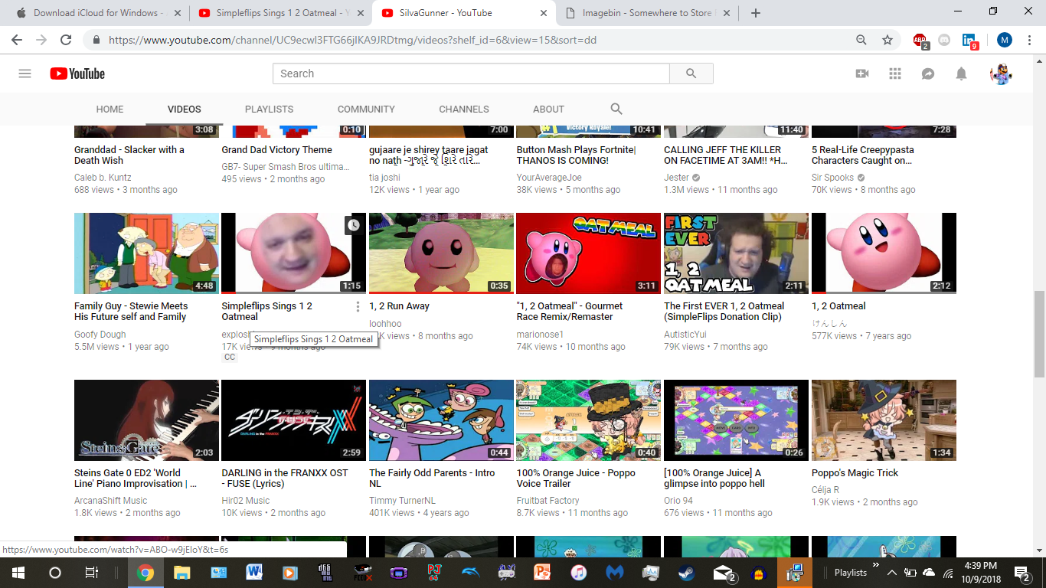Click the YouTube search input field
Image resolution: width=1046 pixels, height=588 pixels.
click(471, 73)
